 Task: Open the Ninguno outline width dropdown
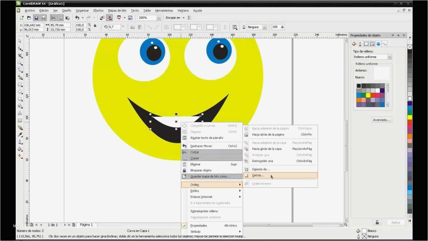point(264,27)
